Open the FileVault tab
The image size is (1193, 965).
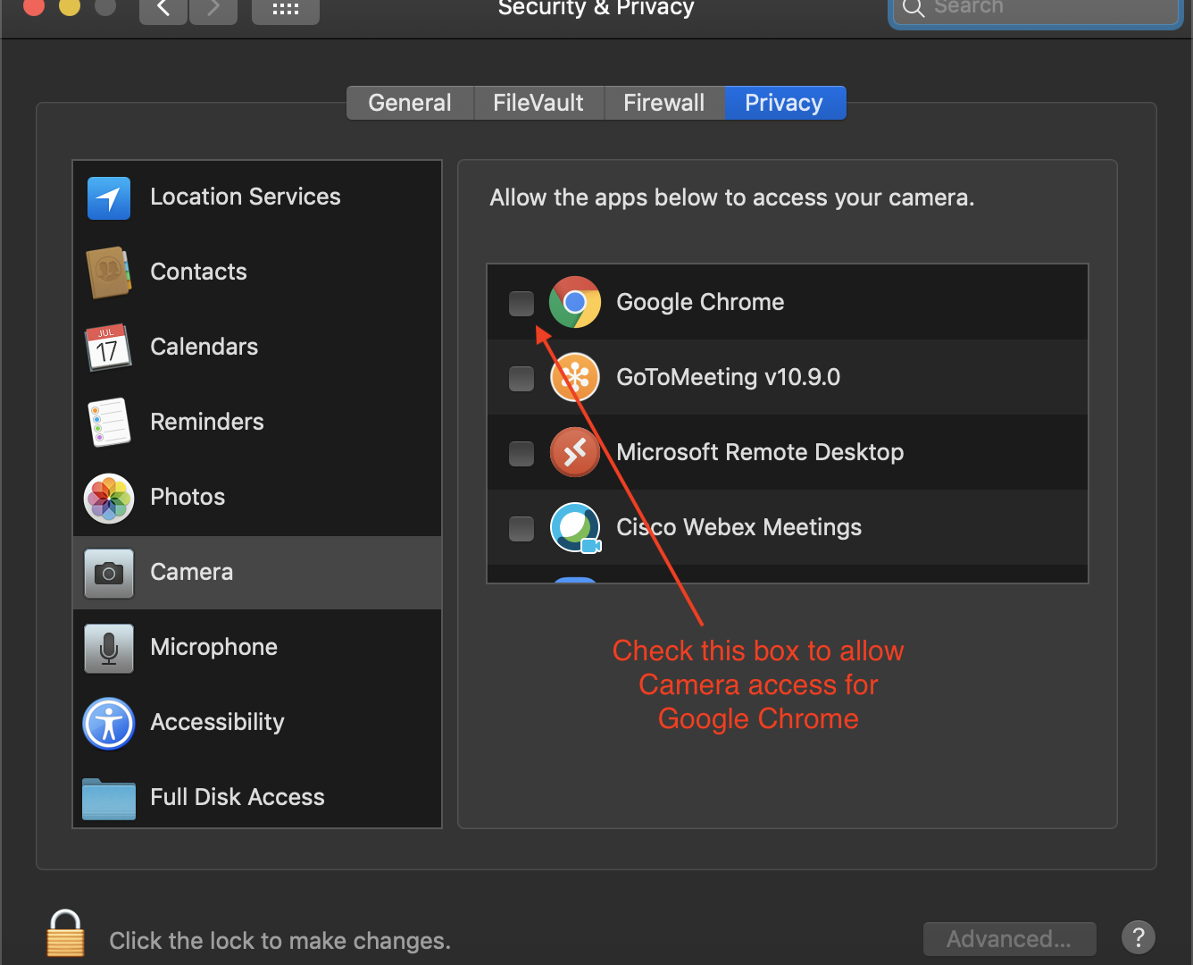(538, 103)
